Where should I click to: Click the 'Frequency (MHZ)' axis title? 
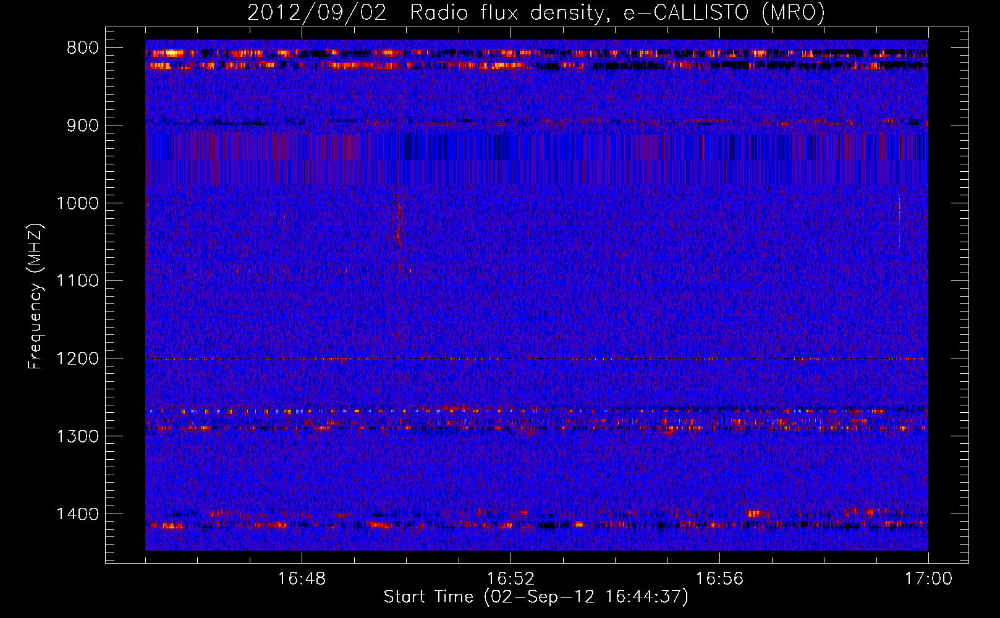click(36, 297)
